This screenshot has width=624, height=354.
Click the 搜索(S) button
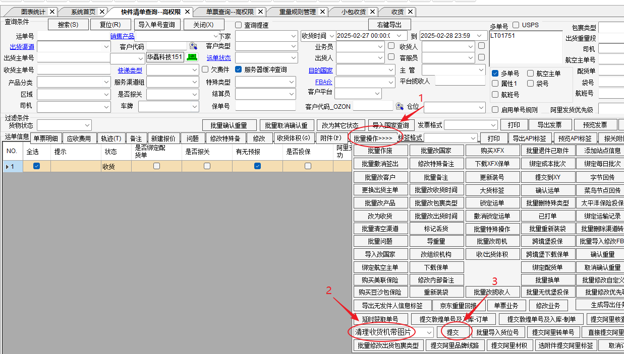[68, 24]
